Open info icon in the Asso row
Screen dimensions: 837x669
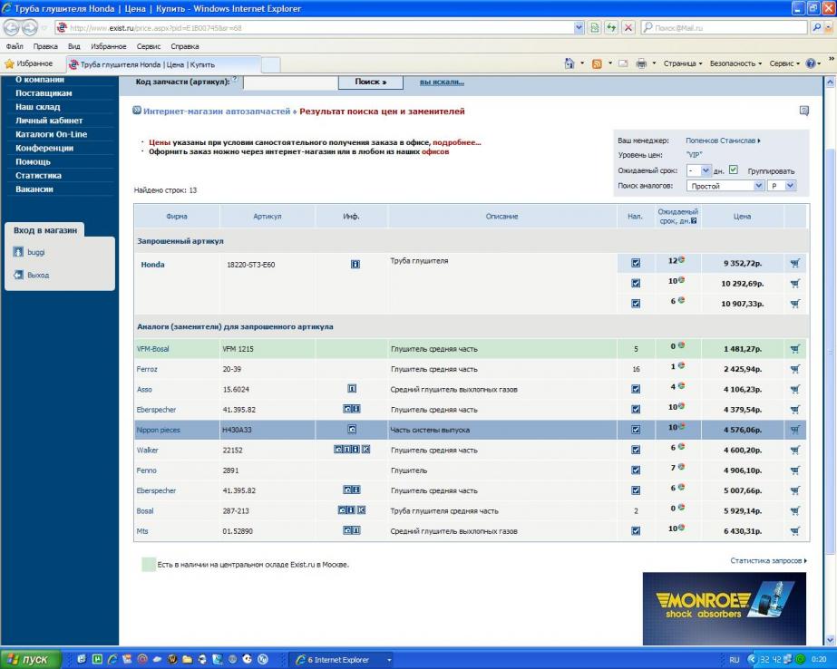(352, 389)
